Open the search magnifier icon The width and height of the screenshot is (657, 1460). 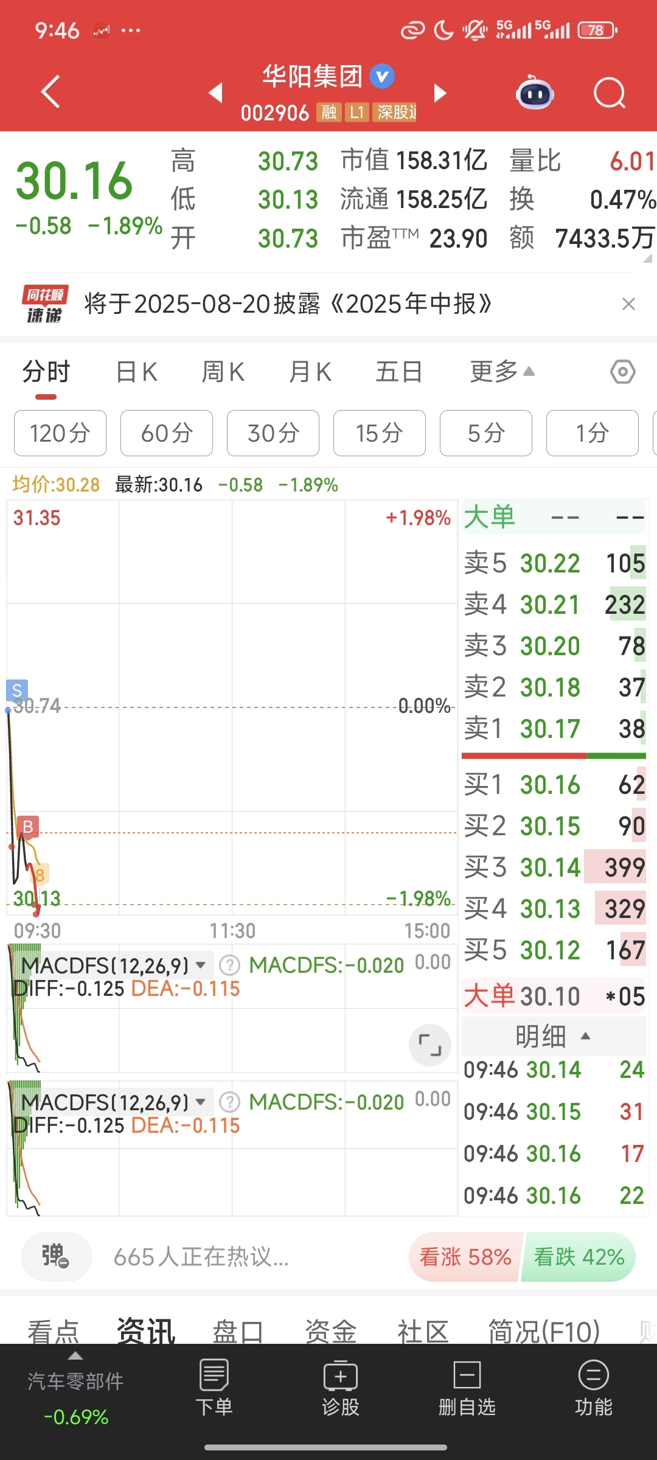(610, 93)
